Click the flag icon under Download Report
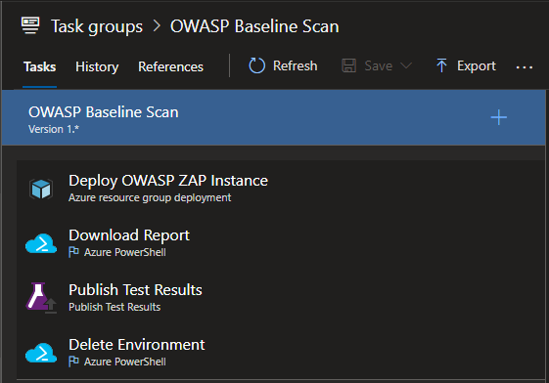 tap(73, 252)
